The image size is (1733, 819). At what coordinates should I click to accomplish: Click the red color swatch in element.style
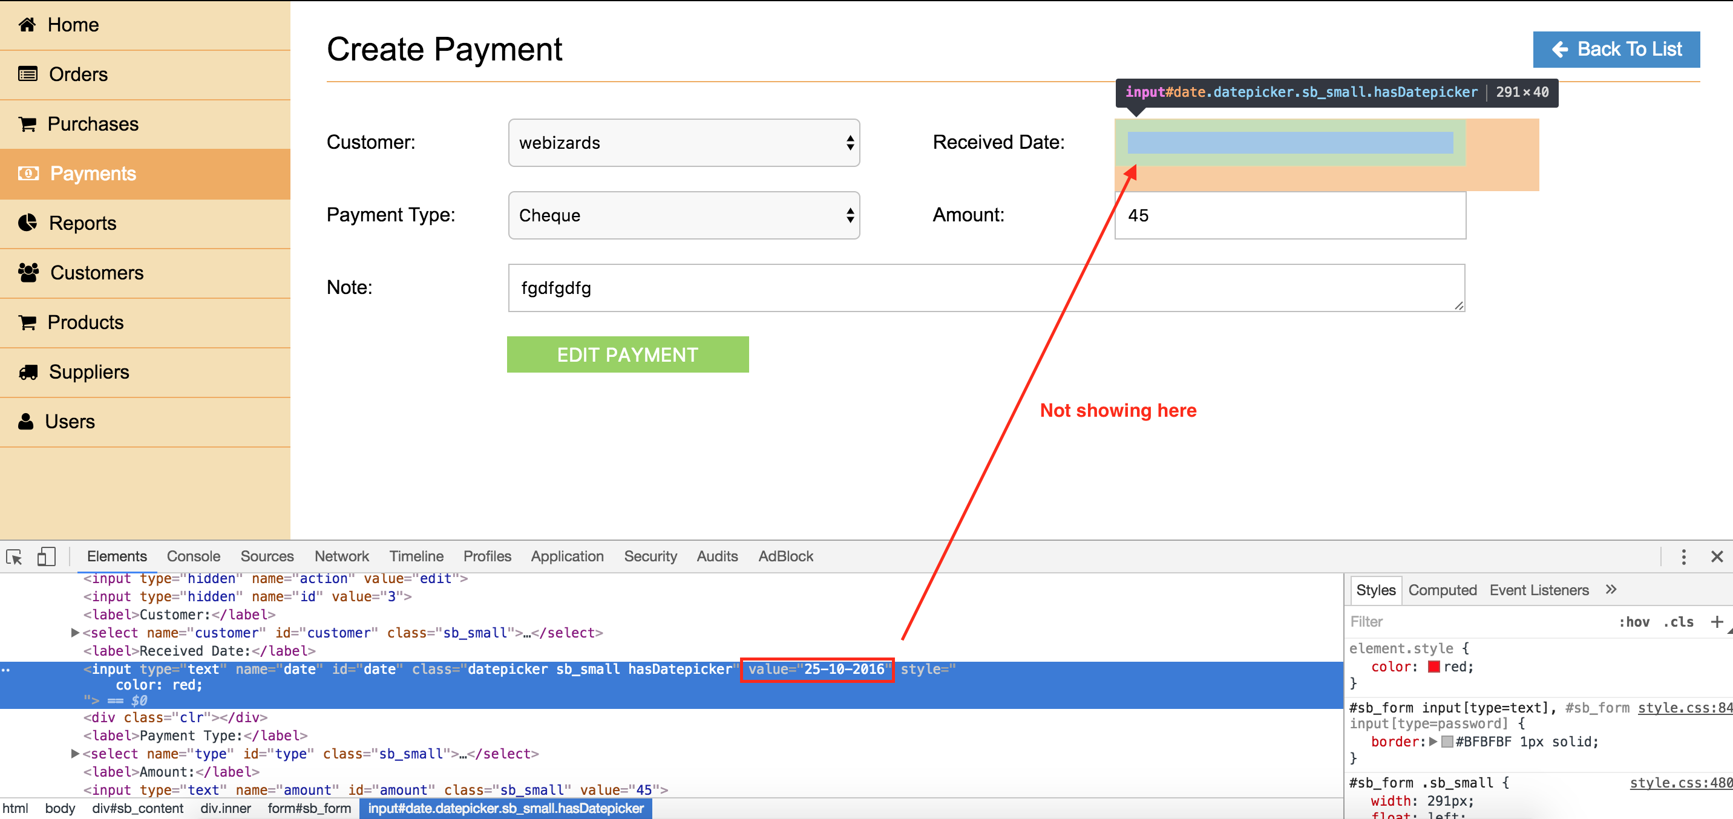[x=1433, y=667]
